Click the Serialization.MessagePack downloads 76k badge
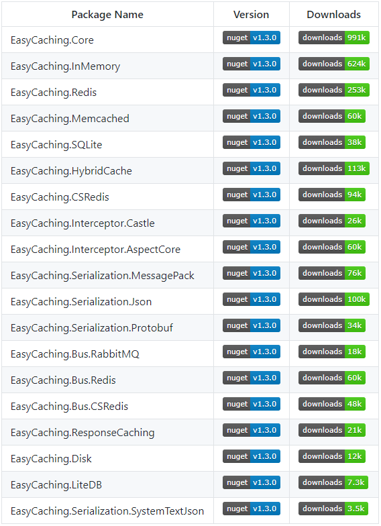Image resolution: width=381 pixels, height=526 pixels. (331, 273)
